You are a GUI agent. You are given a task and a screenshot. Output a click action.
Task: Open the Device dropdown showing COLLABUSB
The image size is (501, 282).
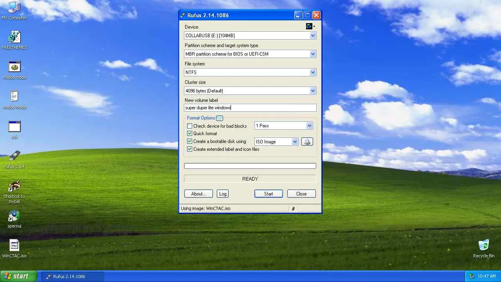coord(250,36)
